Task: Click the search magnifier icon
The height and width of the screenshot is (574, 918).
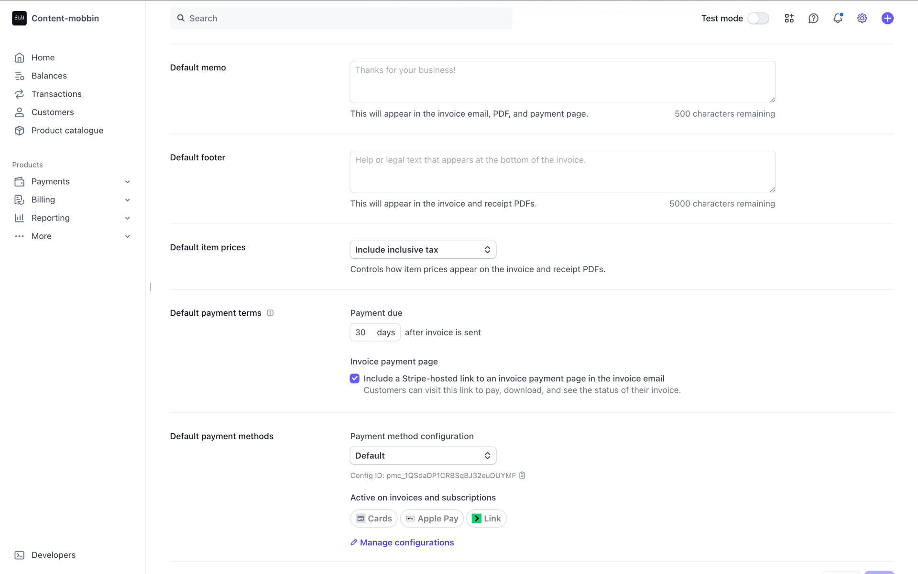Action: point(181,18)
